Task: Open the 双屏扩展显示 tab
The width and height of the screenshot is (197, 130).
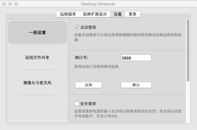Action: pos(95,14)
